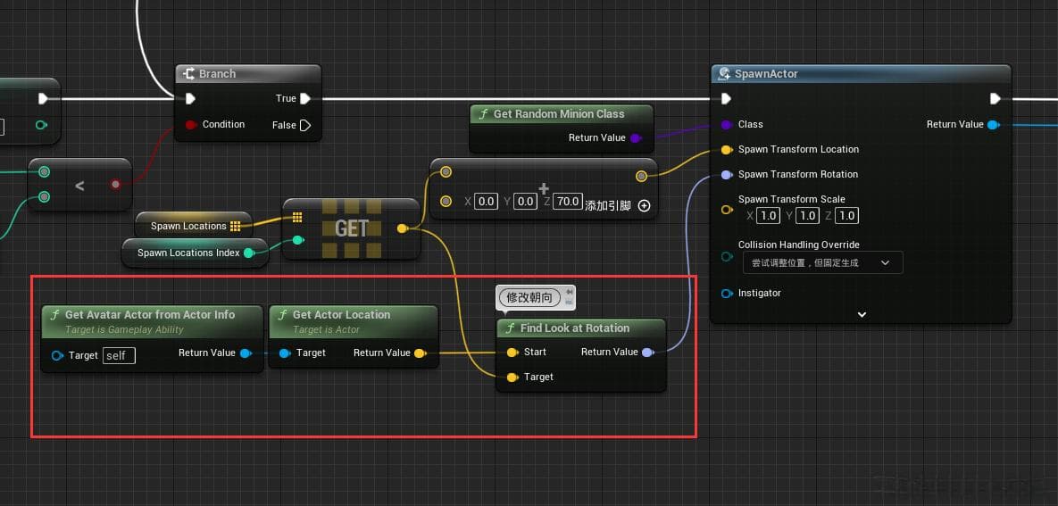Select the Spawn Locations Index variable node
The image size is (1058, 506).
pyautogui.click(x=195, y=253)
